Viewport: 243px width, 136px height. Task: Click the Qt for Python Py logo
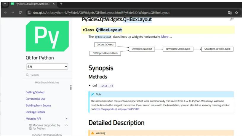tap(47, 36)
